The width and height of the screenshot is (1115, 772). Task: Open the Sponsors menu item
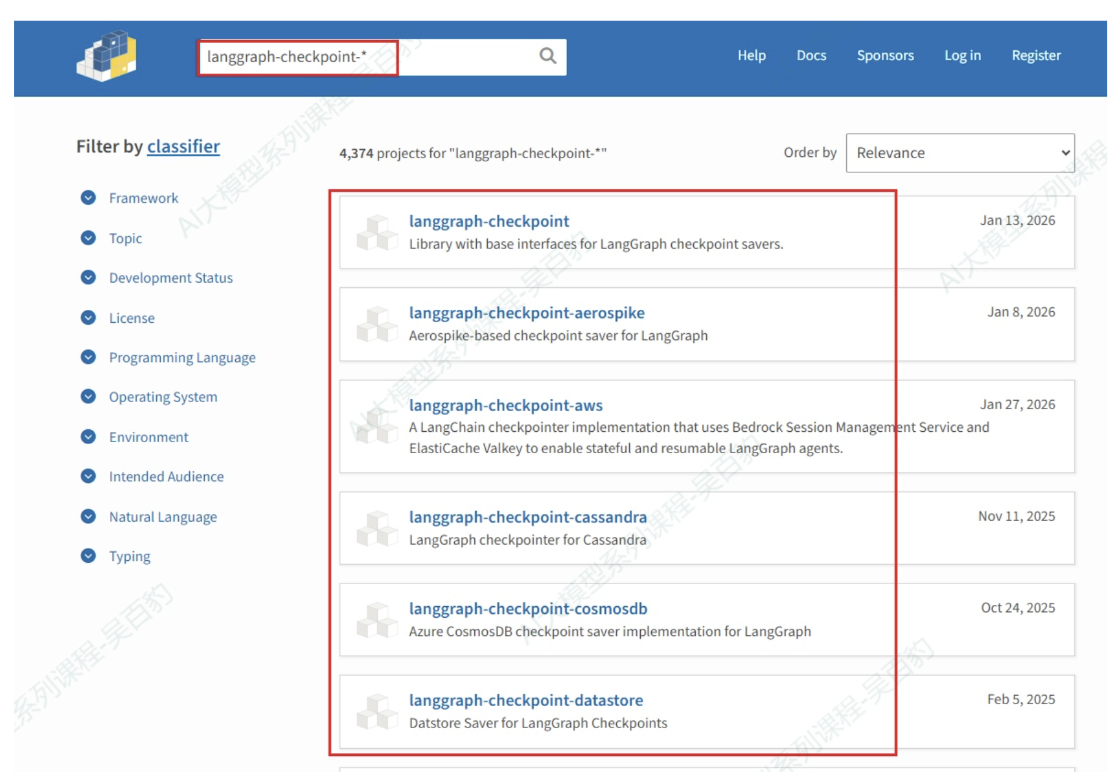click(886, 56)
